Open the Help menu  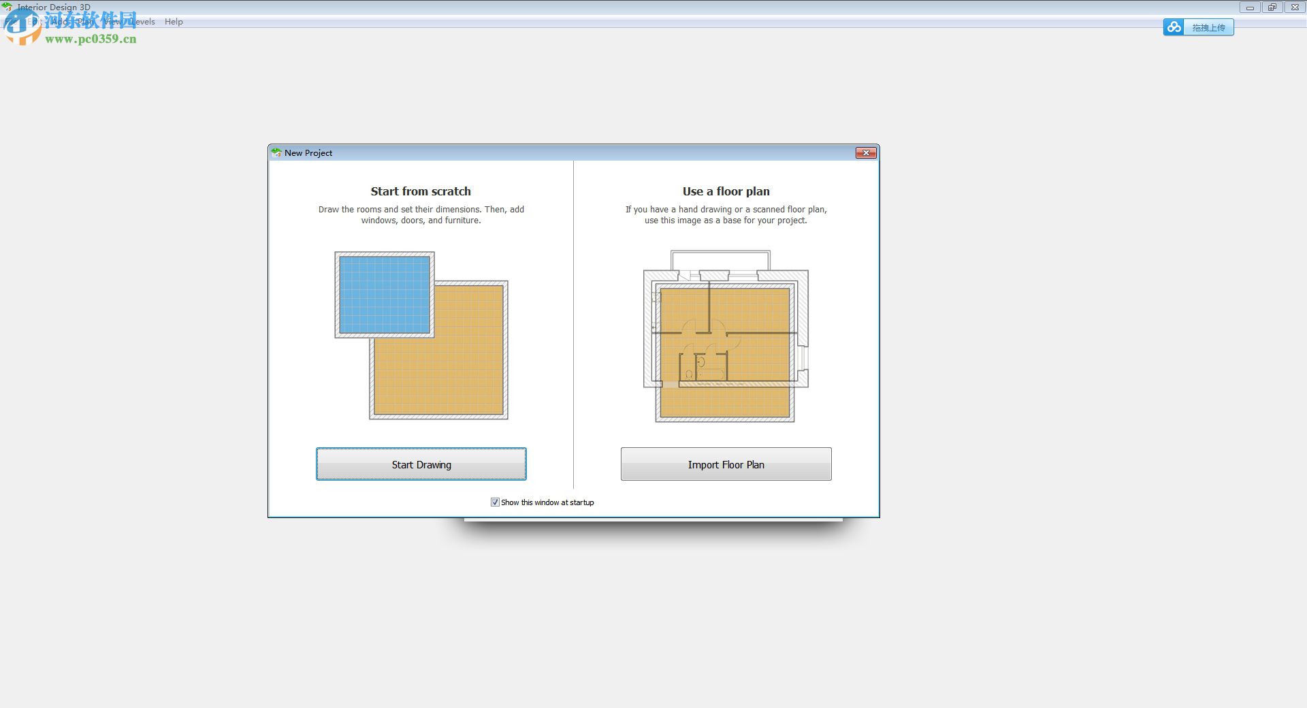pyautogui.click(x=174, y=22)
